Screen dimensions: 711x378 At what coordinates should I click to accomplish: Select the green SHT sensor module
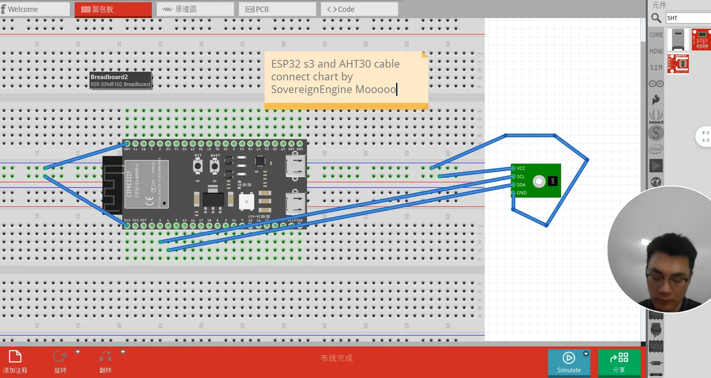(x=536, y=180)
